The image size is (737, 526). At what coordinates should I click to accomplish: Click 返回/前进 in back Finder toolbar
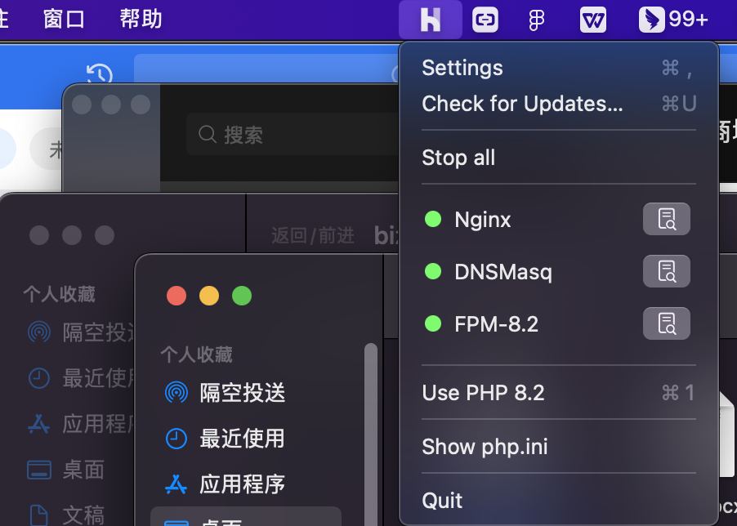[x=313, y=235]
